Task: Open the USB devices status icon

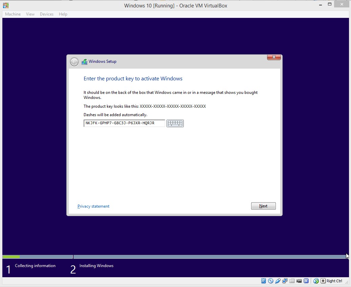Action: tap(278, 281)
